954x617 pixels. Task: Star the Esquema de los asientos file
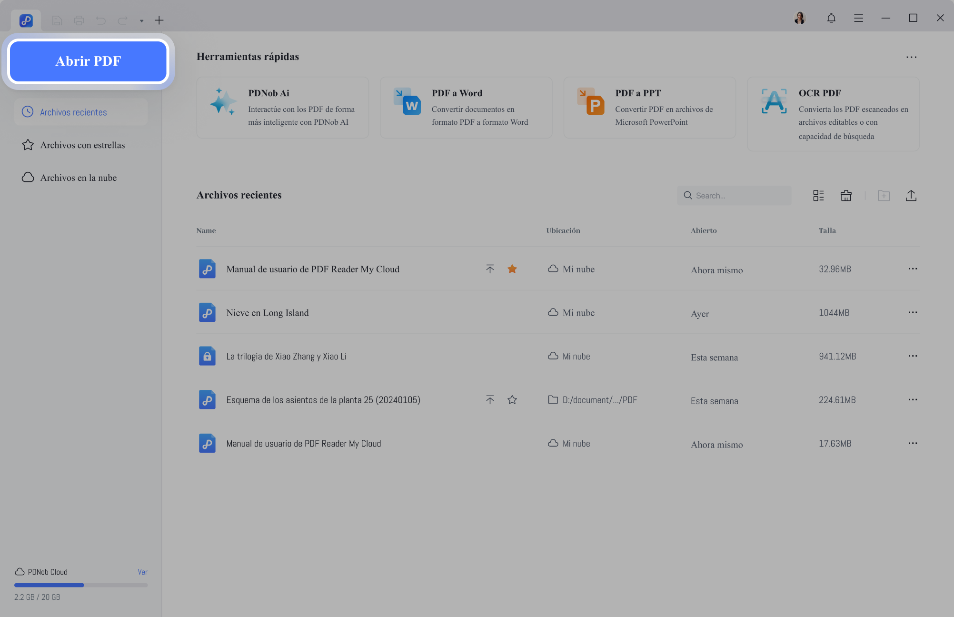click(512, 400)
